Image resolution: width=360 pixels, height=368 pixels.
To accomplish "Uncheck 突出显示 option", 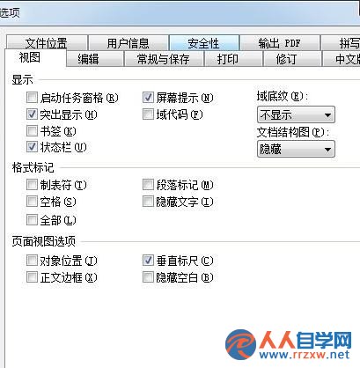I will tap(32, 114).
